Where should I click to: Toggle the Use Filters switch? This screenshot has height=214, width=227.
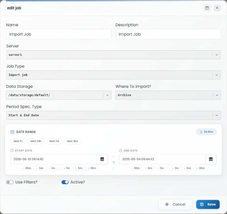click(10, 182)
